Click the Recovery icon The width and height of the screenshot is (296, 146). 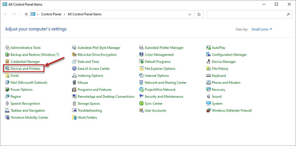(x=209, y=90)
